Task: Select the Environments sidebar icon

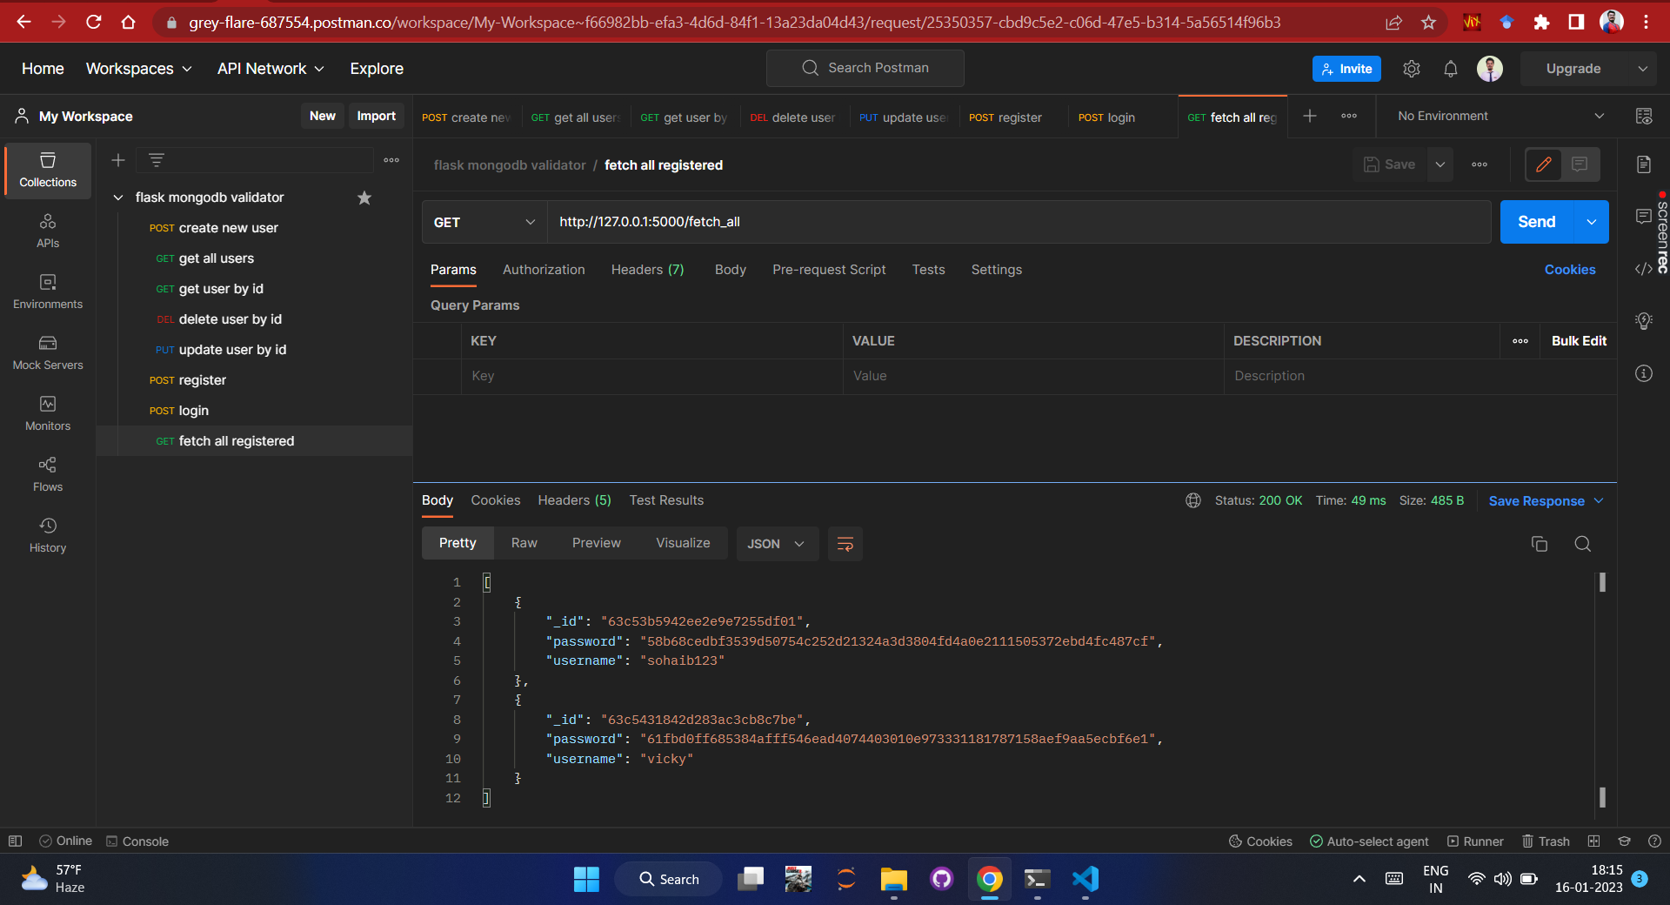Action: (x=47, y=291)
